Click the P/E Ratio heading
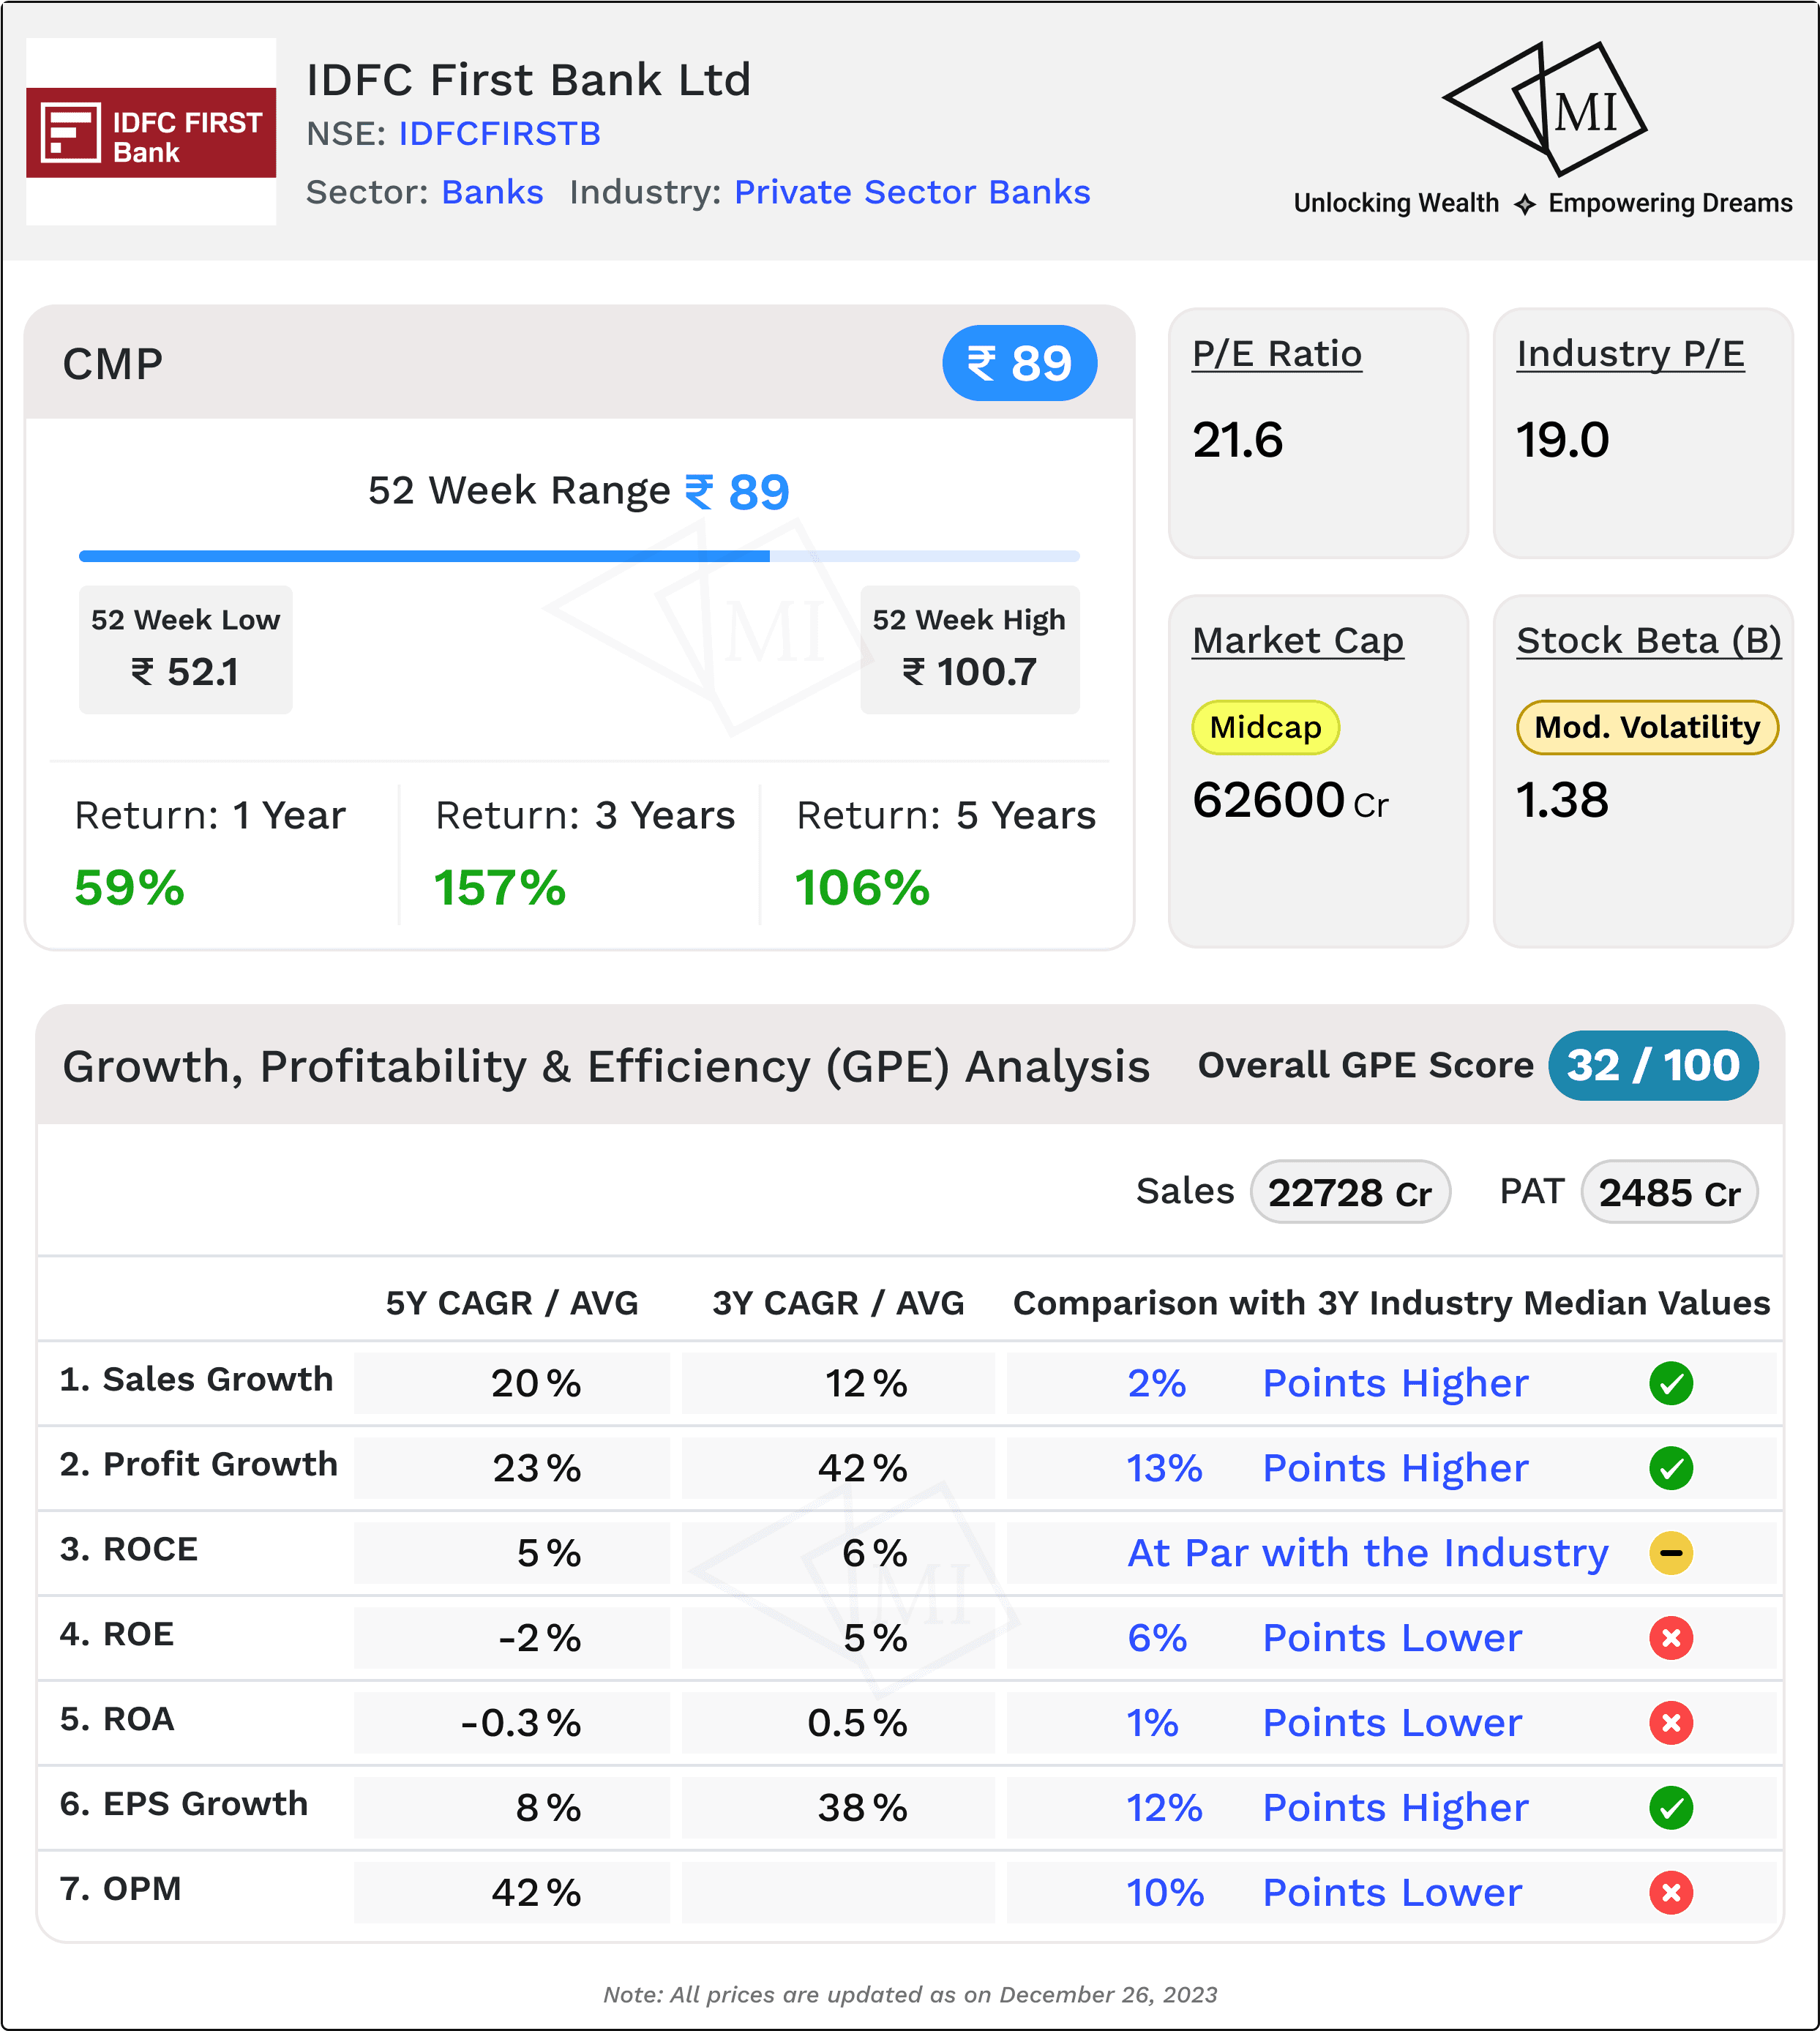Viewport: 1820px width, 2031px height. (x=1277, y=354)
